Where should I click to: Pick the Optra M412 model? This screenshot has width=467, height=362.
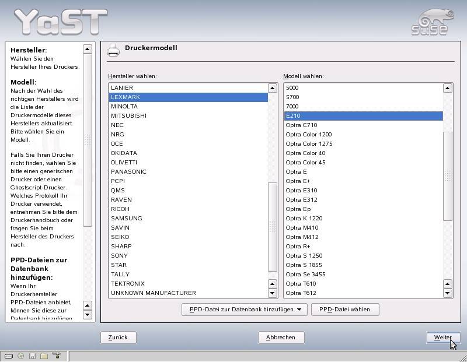(x=363, y=237)
